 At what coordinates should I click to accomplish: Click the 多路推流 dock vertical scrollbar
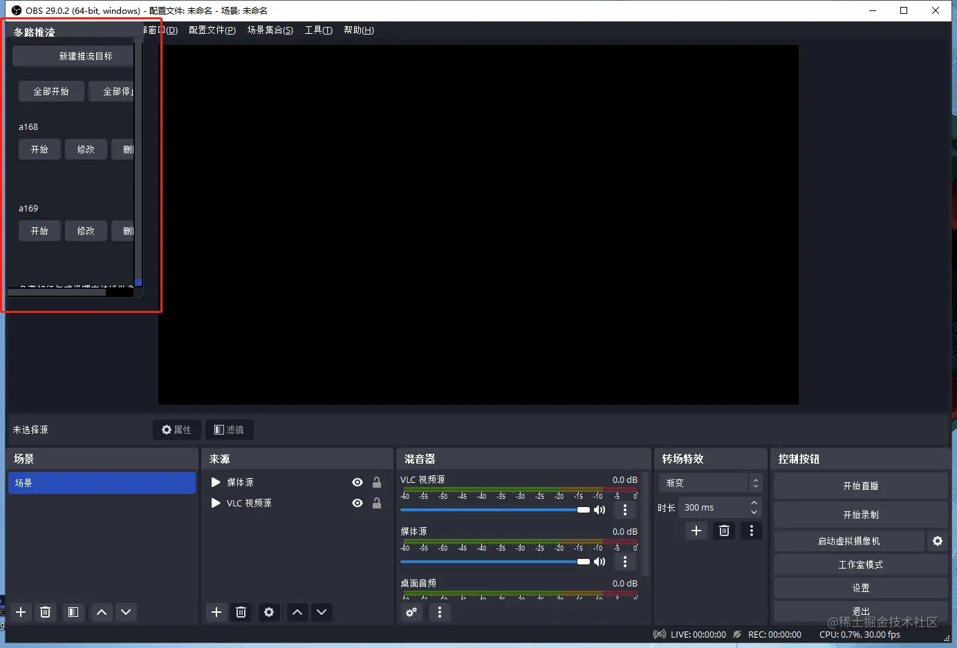138,162
